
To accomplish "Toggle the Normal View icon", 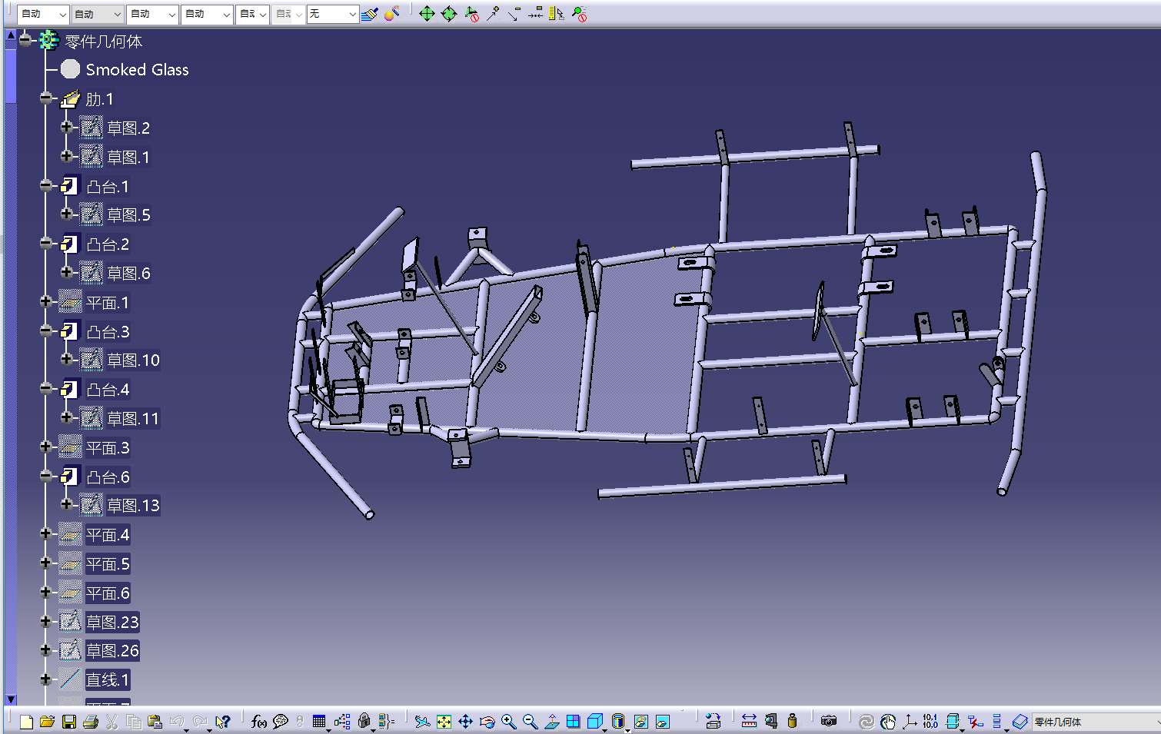I will point(551,722).
